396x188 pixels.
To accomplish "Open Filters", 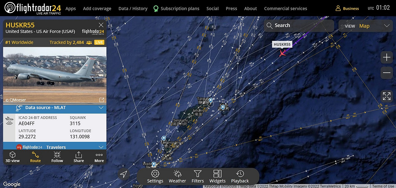I will coord(198,177).
